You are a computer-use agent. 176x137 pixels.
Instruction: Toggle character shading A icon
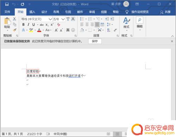click(x=68, y=30)
